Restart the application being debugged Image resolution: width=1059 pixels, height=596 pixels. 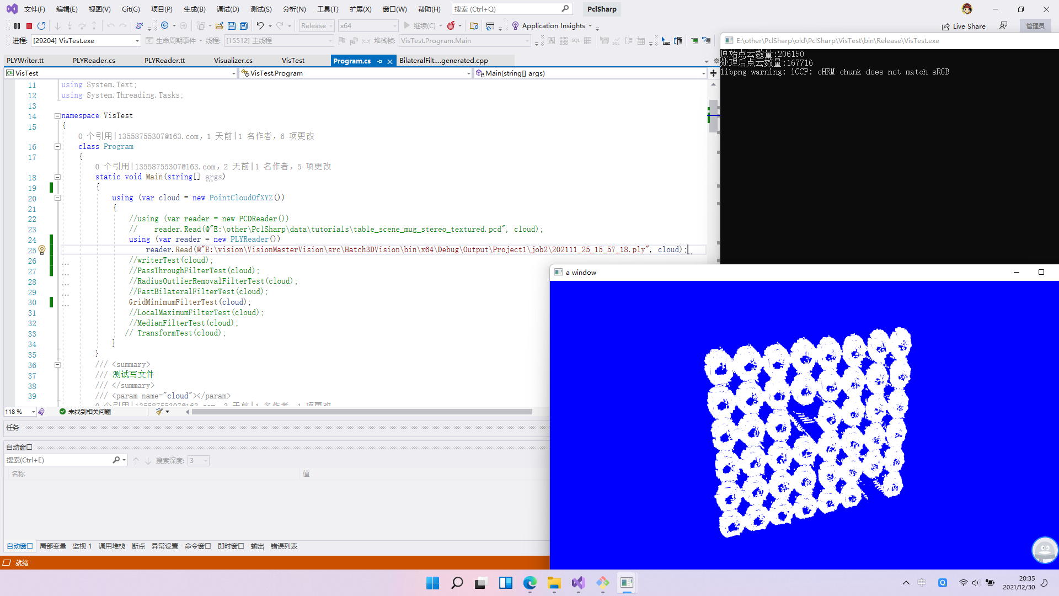(41, 25)
